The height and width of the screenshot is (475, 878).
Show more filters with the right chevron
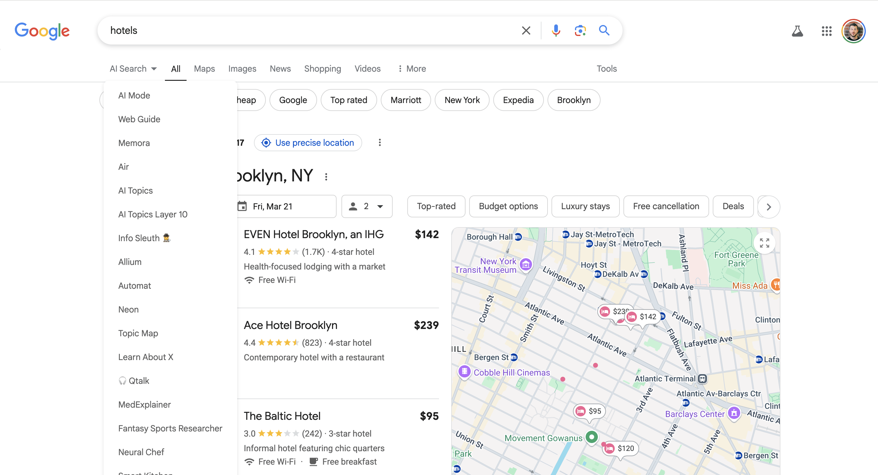coord(769,206)
